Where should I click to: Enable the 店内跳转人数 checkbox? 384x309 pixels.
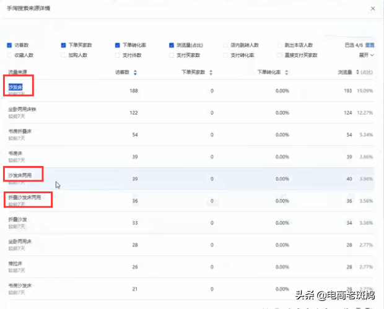point(225,45)
